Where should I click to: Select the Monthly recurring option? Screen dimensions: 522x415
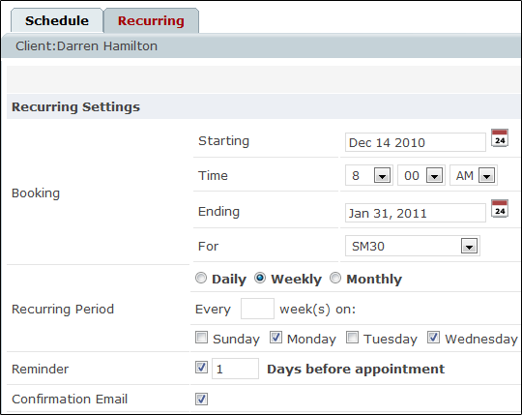[335, 278]
